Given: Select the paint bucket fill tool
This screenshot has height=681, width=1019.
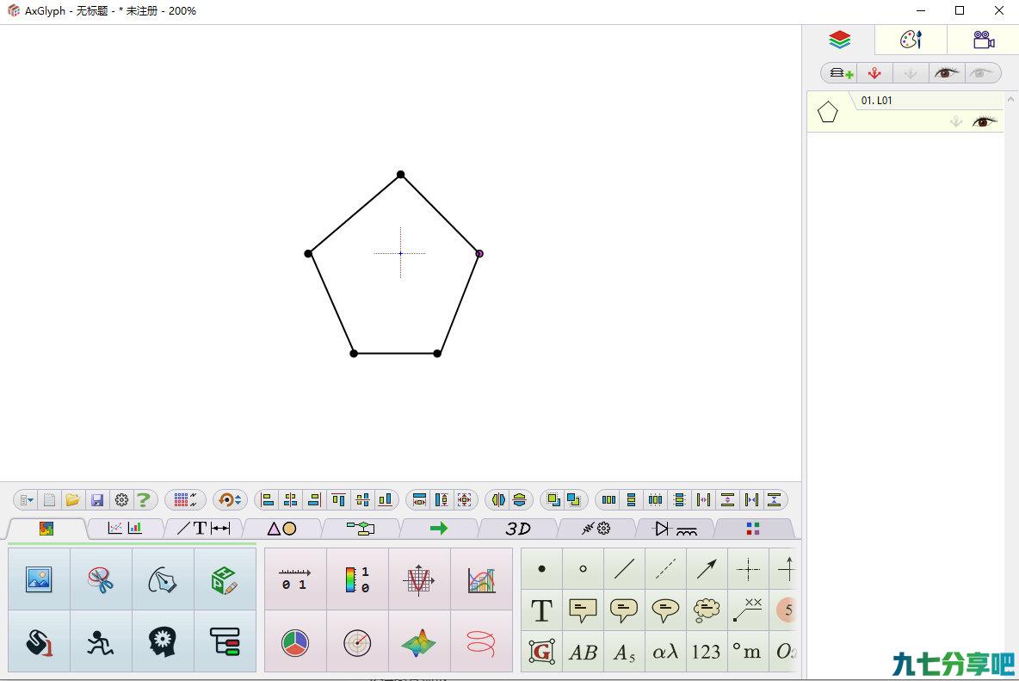Looking at the screenshot, I should pos(39,642).
